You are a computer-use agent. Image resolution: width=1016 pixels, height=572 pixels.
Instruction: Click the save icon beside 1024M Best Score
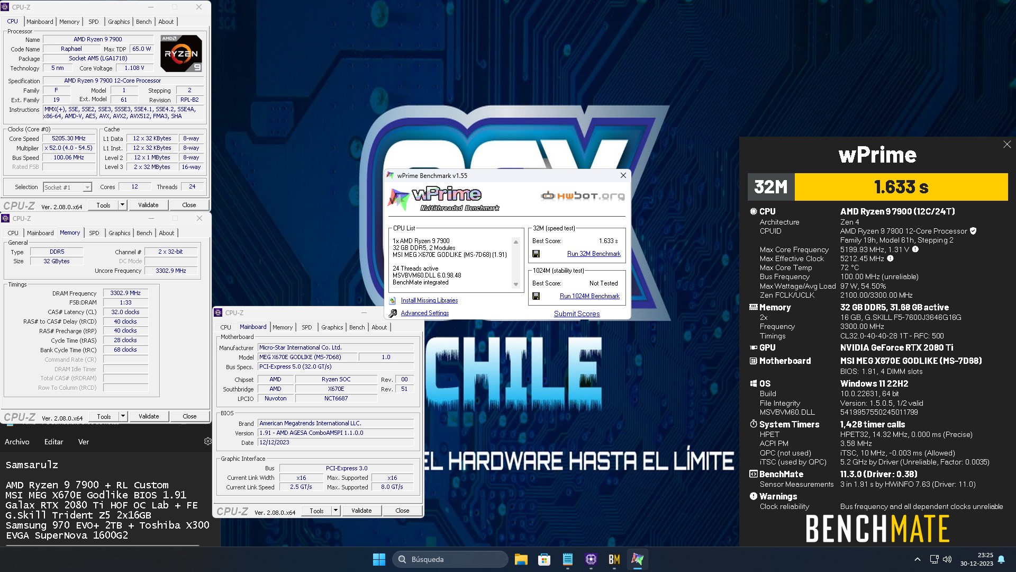coord(536,296)
